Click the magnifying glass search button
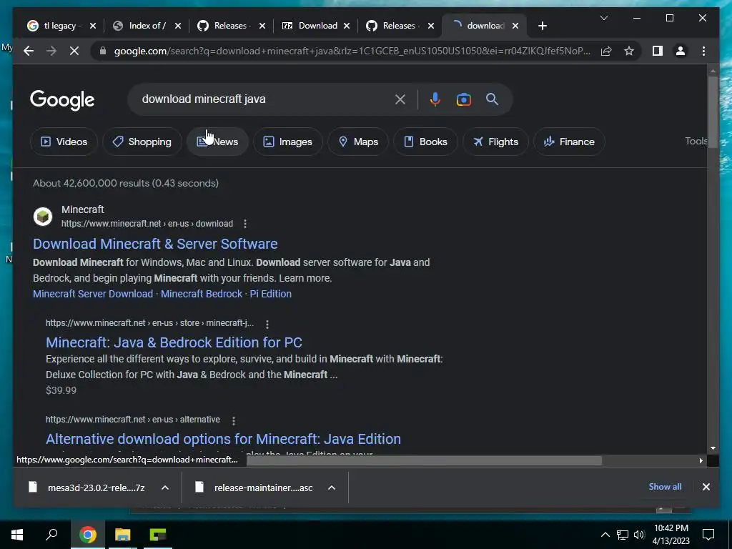Screen dimensions: 732x549 tap(492, 99)
